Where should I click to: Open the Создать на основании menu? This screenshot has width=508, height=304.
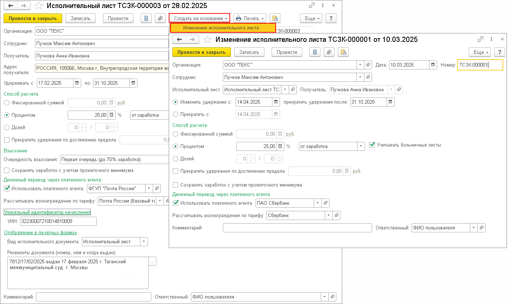[x=200, y=18]
